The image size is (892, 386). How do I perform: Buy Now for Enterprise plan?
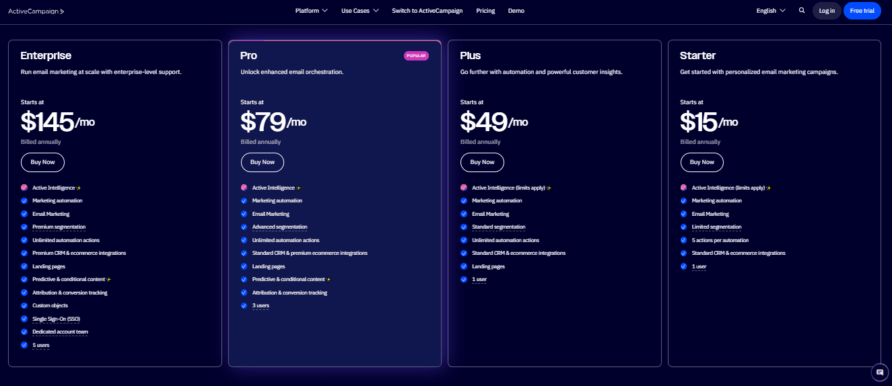click(x=42, y=162)
